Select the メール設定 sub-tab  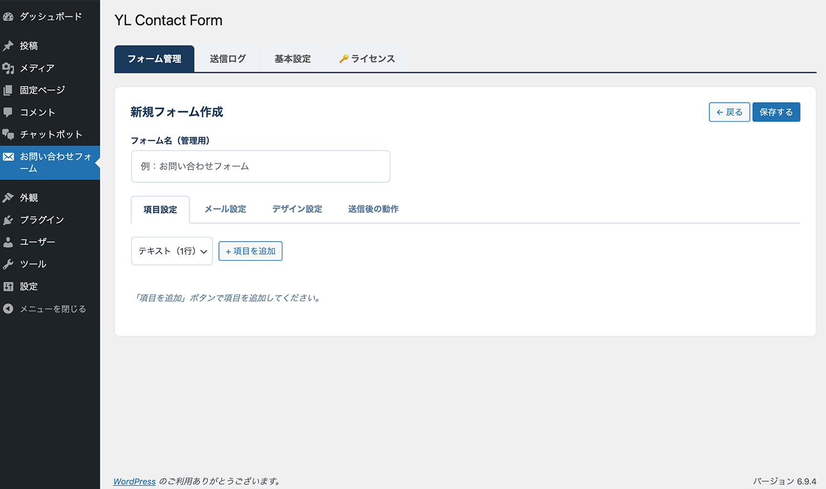click(x=225, y=209)
